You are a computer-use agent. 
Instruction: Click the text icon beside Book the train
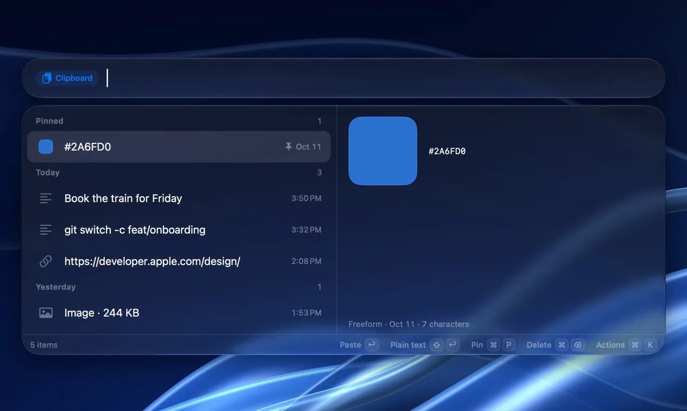[x=46, y=198]
